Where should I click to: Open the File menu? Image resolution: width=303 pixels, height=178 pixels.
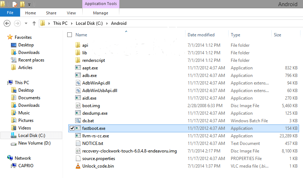coord(10,13)
